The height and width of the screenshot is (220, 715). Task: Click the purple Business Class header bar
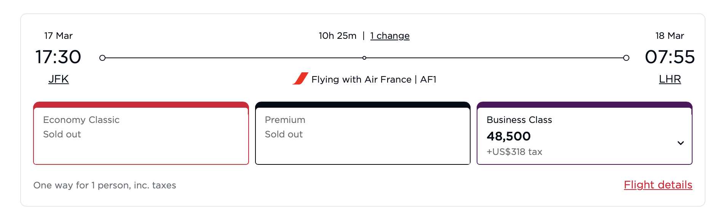(584, 105)
